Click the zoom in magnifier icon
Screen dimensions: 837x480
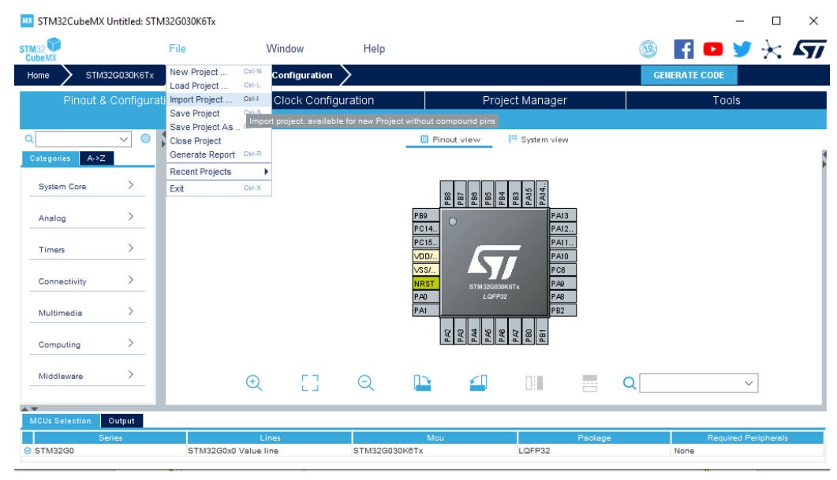[x=254, y=382]
